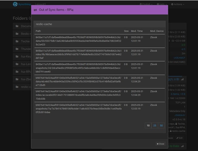This screenshot has height=151, width=198.
Task: Click the U0EAMCF device ID link
Action: [180, 58]
